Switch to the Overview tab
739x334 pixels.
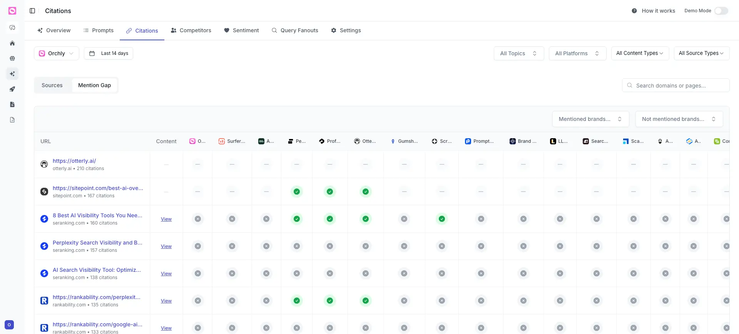[54, 30]
